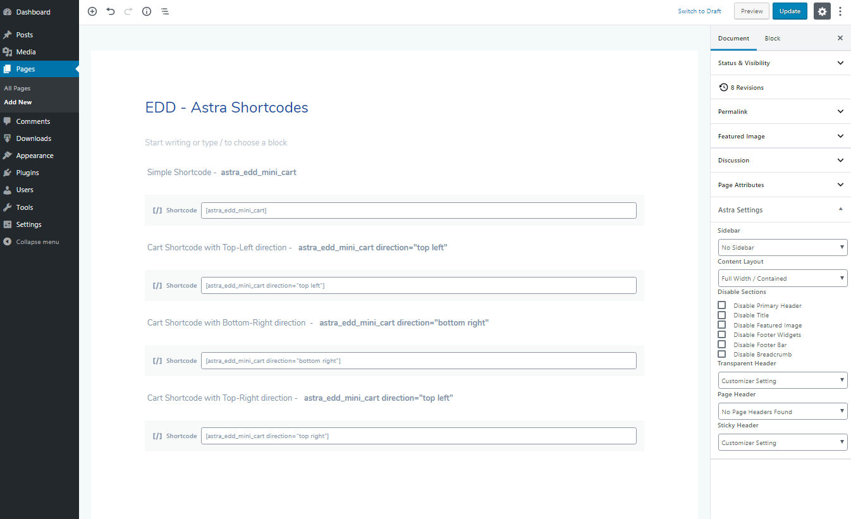
Task: Expand the Discussion panel
Action: pyautogui.click(x=781, y=160)
